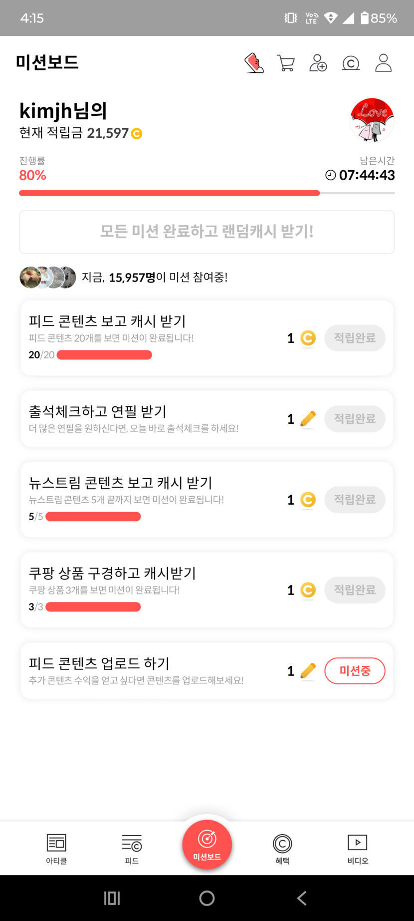Screen dimensions: 414x921
Task: Tap the participant avatars group
Action: 48,278
